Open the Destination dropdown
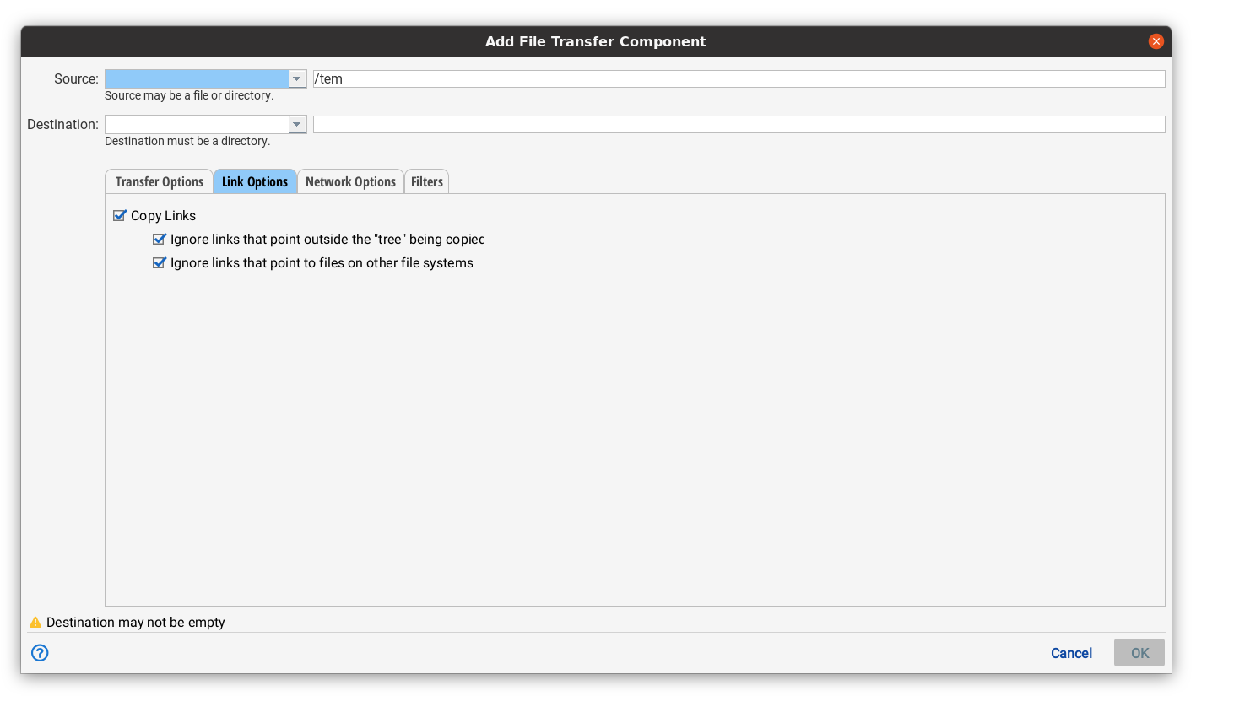The width and height of the screenshot is (1234, 723). pos(297,123)
